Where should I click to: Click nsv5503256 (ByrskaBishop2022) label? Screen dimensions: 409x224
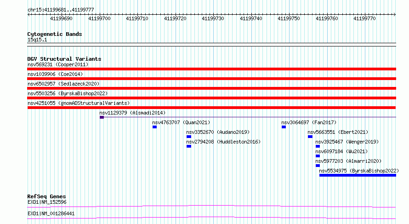(x=68, y=93)
